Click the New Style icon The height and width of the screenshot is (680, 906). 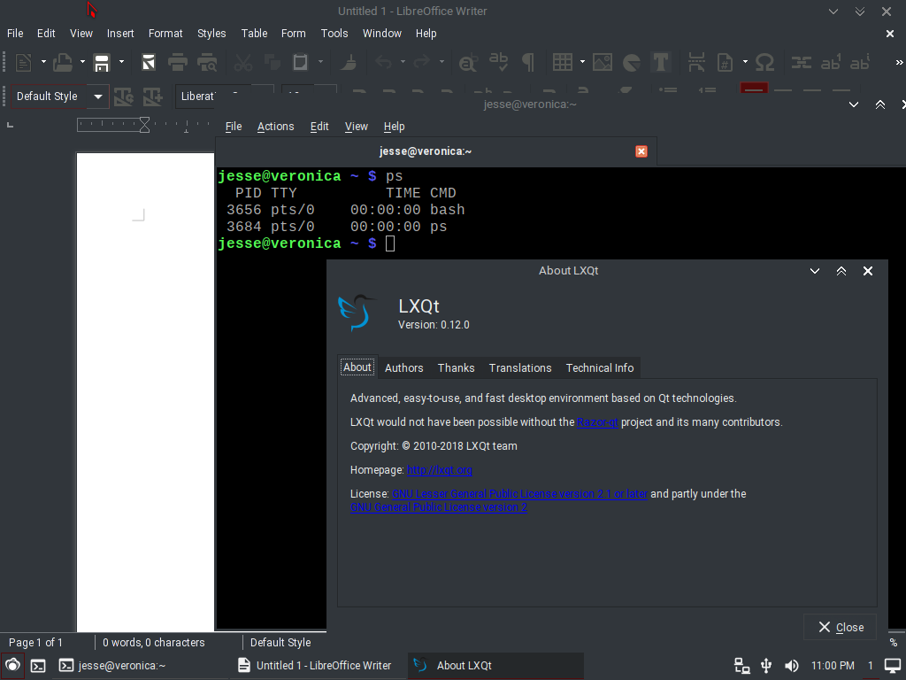(152, 97)
